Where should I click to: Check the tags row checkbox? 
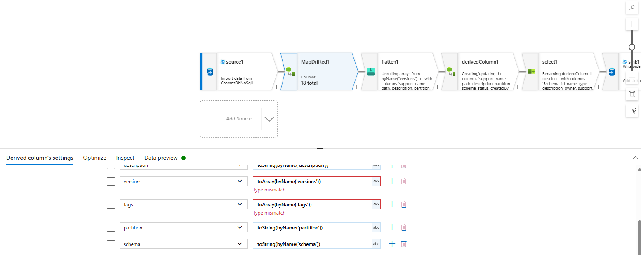(111, 205)
